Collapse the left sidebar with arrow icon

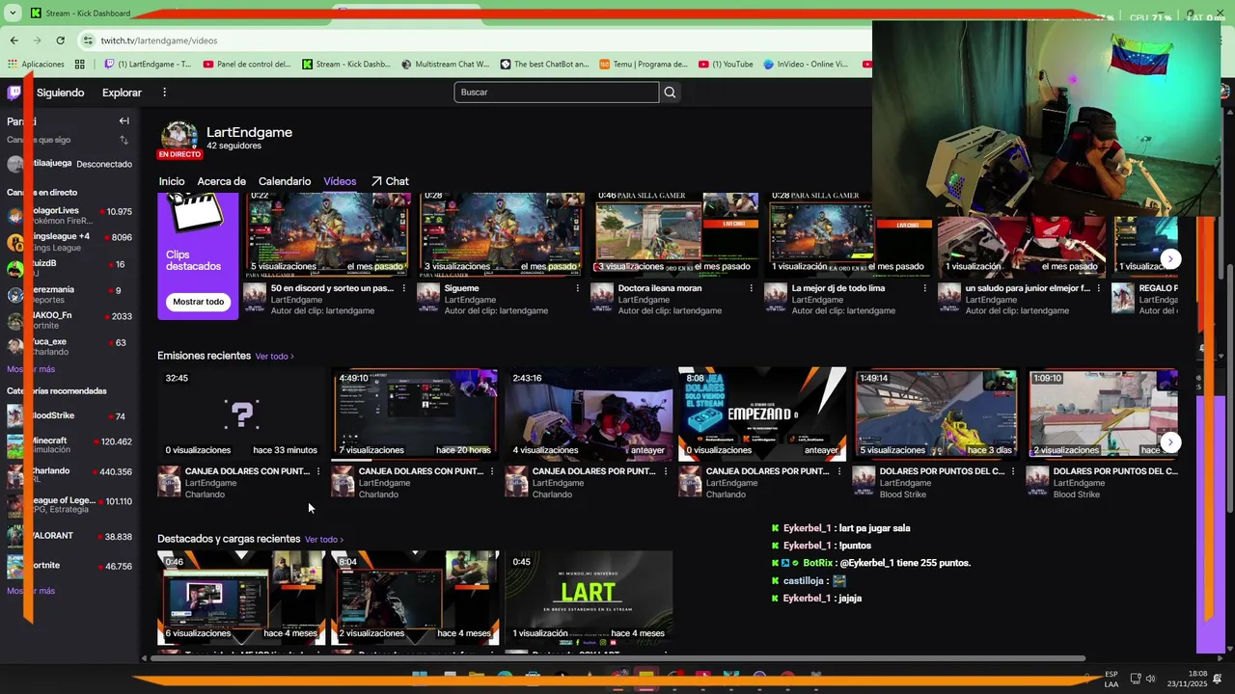click(x=123, y=121)
